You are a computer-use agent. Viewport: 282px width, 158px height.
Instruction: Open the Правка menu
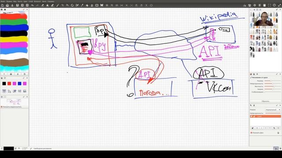click(x=9, y=1)
